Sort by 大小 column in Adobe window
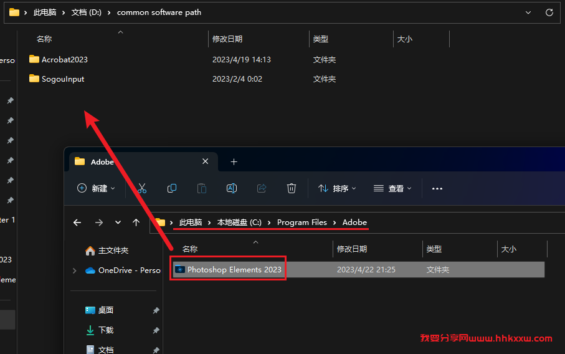565x354 pixels. coord(509,249)
